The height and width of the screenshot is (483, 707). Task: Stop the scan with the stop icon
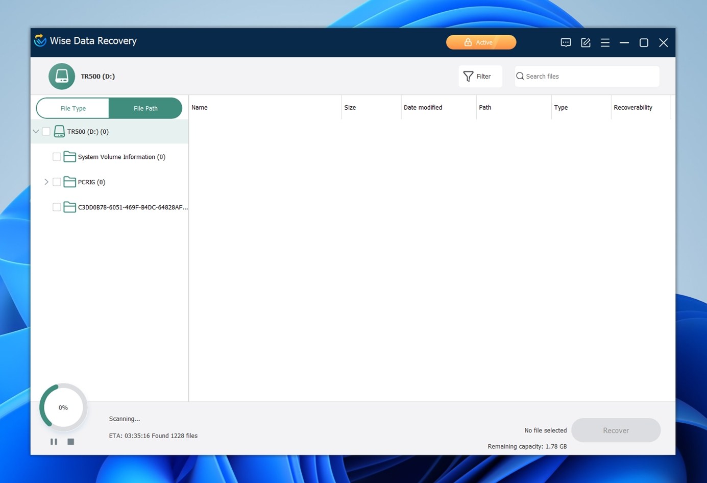click(71, 442)
